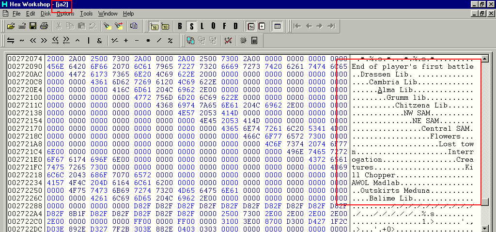Click the vertical scrollbar thumb
Screen dimensions: 496x232
pyautogui.click(x=484, y=201)
